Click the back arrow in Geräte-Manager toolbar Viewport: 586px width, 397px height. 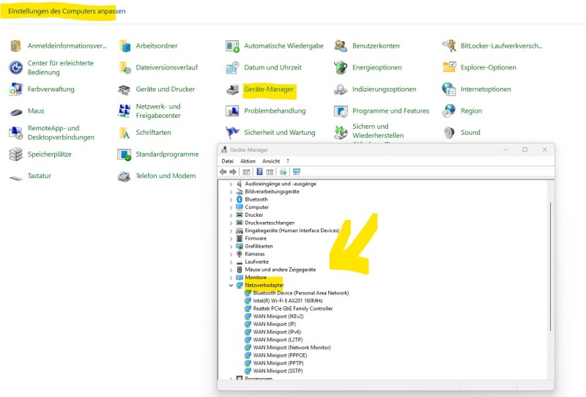[223, 172]
